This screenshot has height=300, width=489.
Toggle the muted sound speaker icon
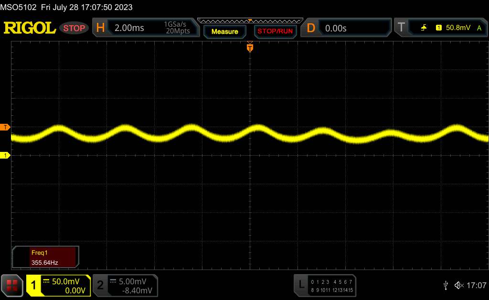coord(459,285)
